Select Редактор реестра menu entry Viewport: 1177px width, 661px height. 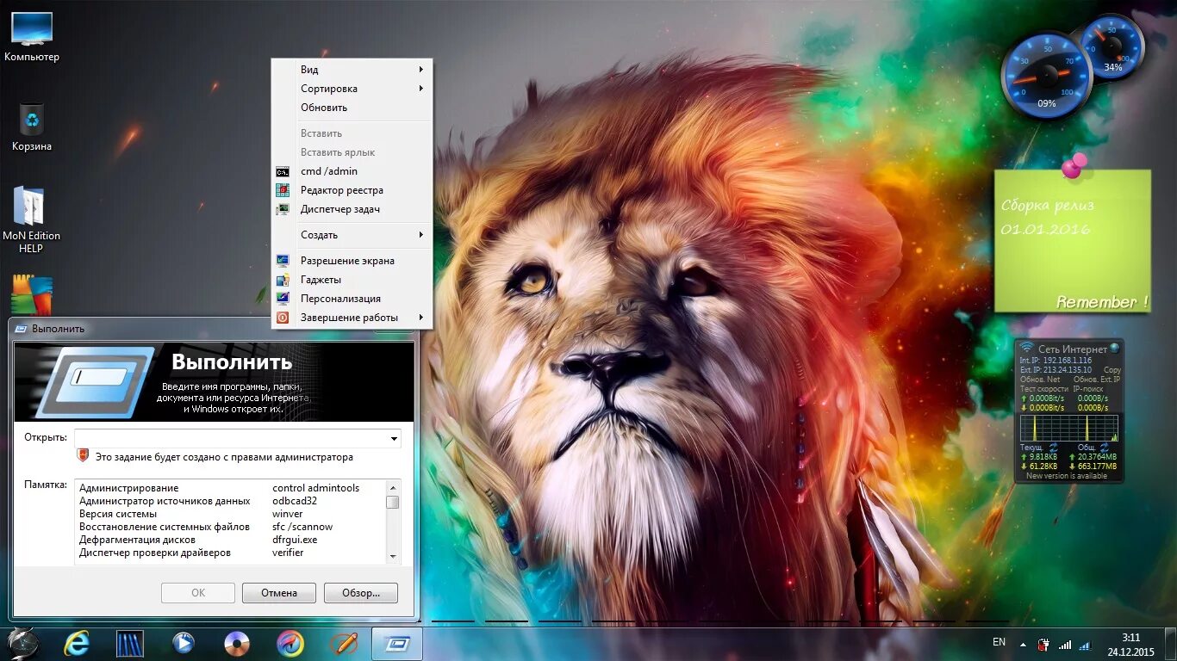tap(352, 190)
